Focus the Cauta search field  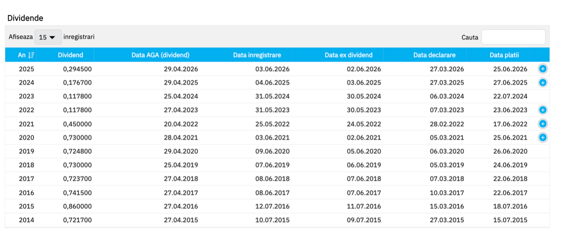pos(513,37)
